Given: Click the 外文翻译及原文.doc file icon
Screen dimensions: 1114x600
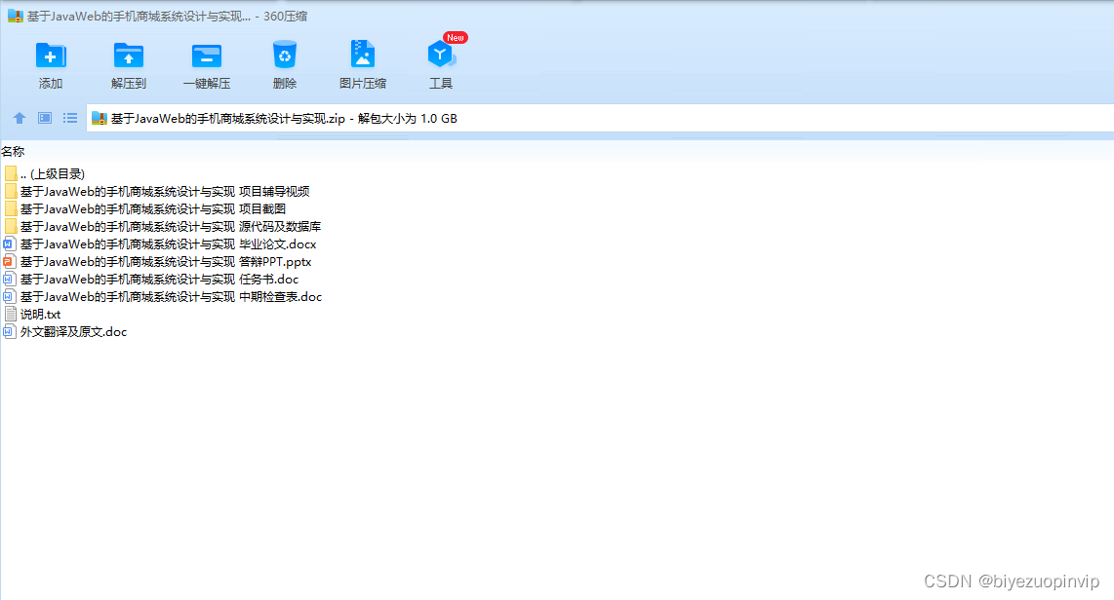Looking at the screenshot, I should pyautogui.click(x=9, y=331).
